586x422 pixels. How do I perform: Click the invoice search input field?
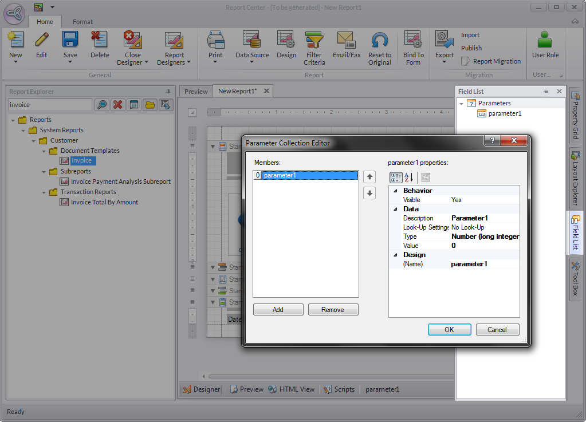50,105
